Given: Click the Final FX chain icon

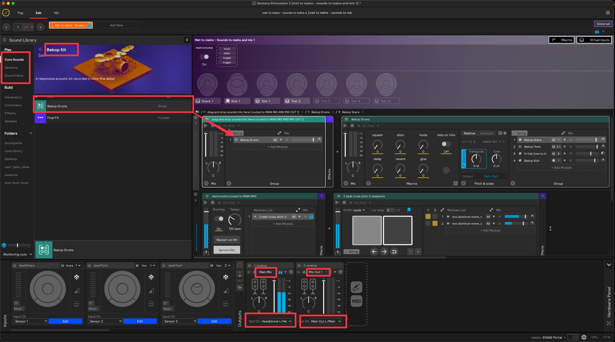Looking at the screenshot, I should [40, 118].
